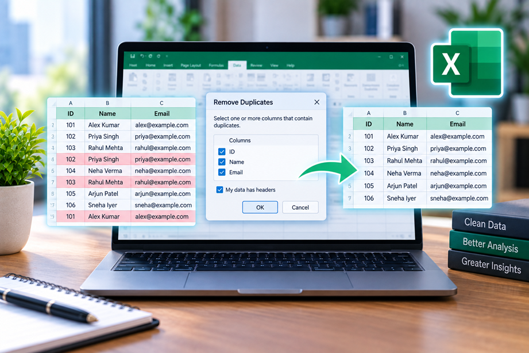
Task: Open the Help tab
Action: (x=291, y=65)
